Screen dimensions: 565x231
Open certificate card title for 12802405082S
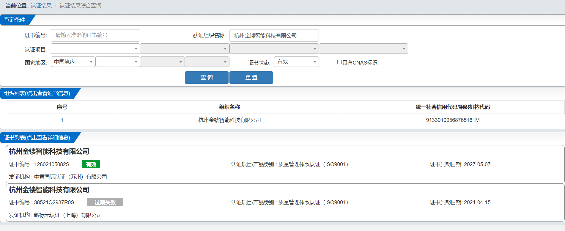pos(49,152)
